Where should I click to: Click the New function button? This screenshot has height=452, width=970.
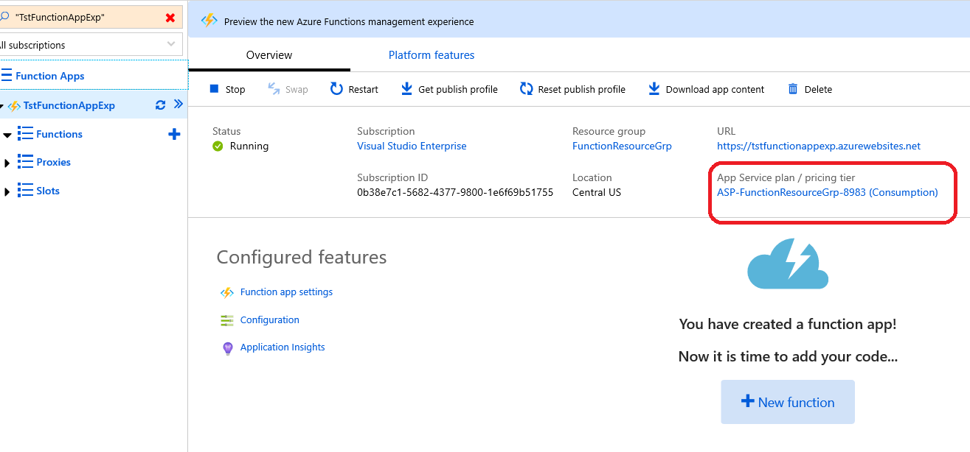click(x=788, y=402)
